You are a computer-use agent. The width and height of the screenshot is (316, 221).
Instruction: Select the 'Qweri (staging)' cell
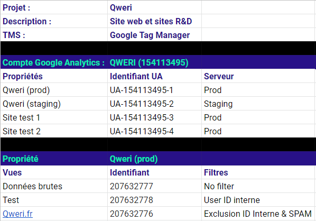54,104
